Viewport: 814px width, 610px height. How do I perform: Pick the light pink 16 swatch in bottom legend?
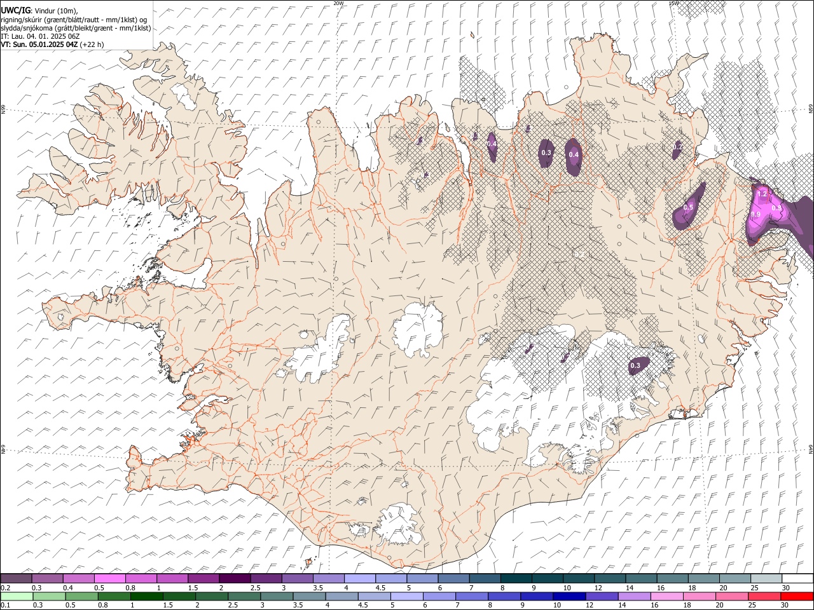(667, 597)
